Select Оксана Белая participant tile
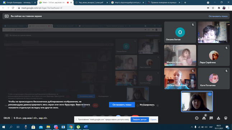Screen dimensions: 232x130 coord(180,32)
